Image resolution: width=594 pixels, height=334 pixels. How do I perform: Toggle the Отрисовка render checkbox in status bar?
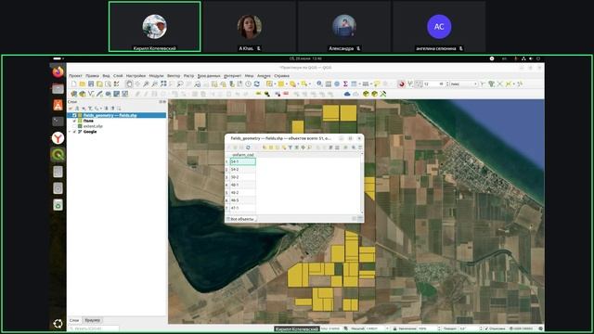tap(486, 328)
